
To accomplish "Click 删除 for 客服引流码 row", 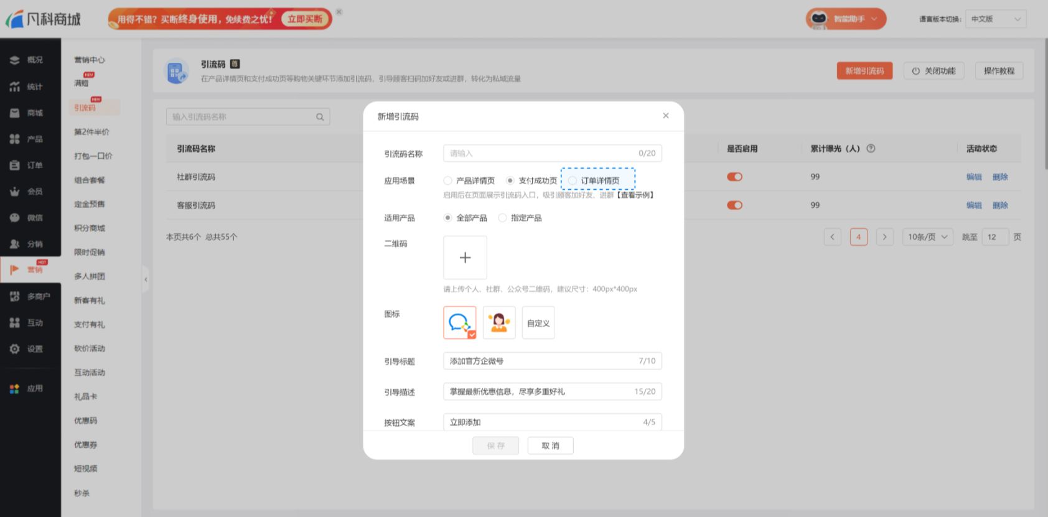I will tap(1000, 205).
